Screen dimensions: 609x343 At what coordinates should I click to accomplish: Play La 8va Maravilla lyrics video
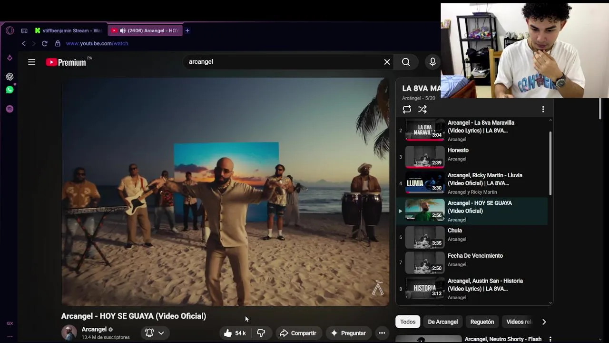click(x=472, y=130)
